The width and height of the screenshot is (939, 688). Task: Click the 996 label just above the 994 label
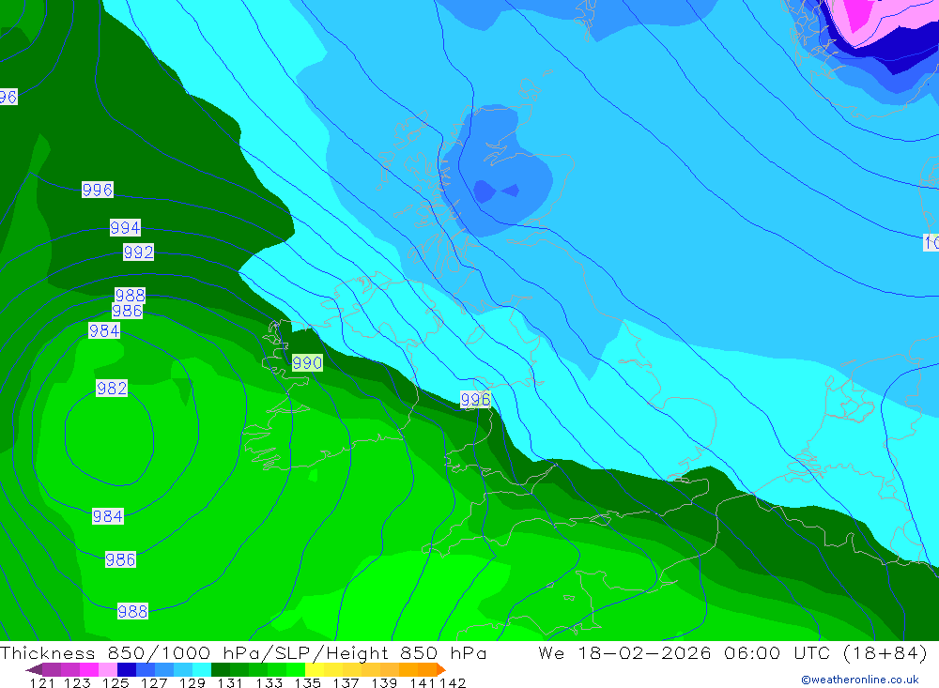coord(97,190)
